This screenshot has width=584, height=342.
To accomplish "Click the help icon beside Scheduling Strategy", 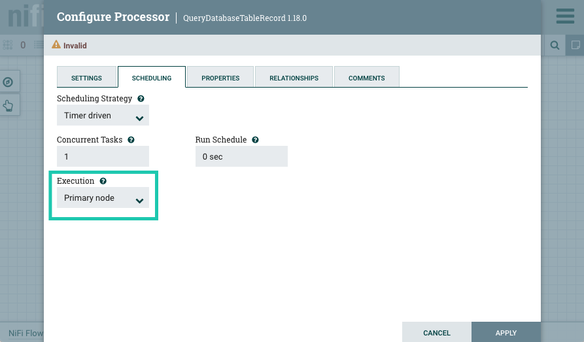I will click(x=141, y=99).
